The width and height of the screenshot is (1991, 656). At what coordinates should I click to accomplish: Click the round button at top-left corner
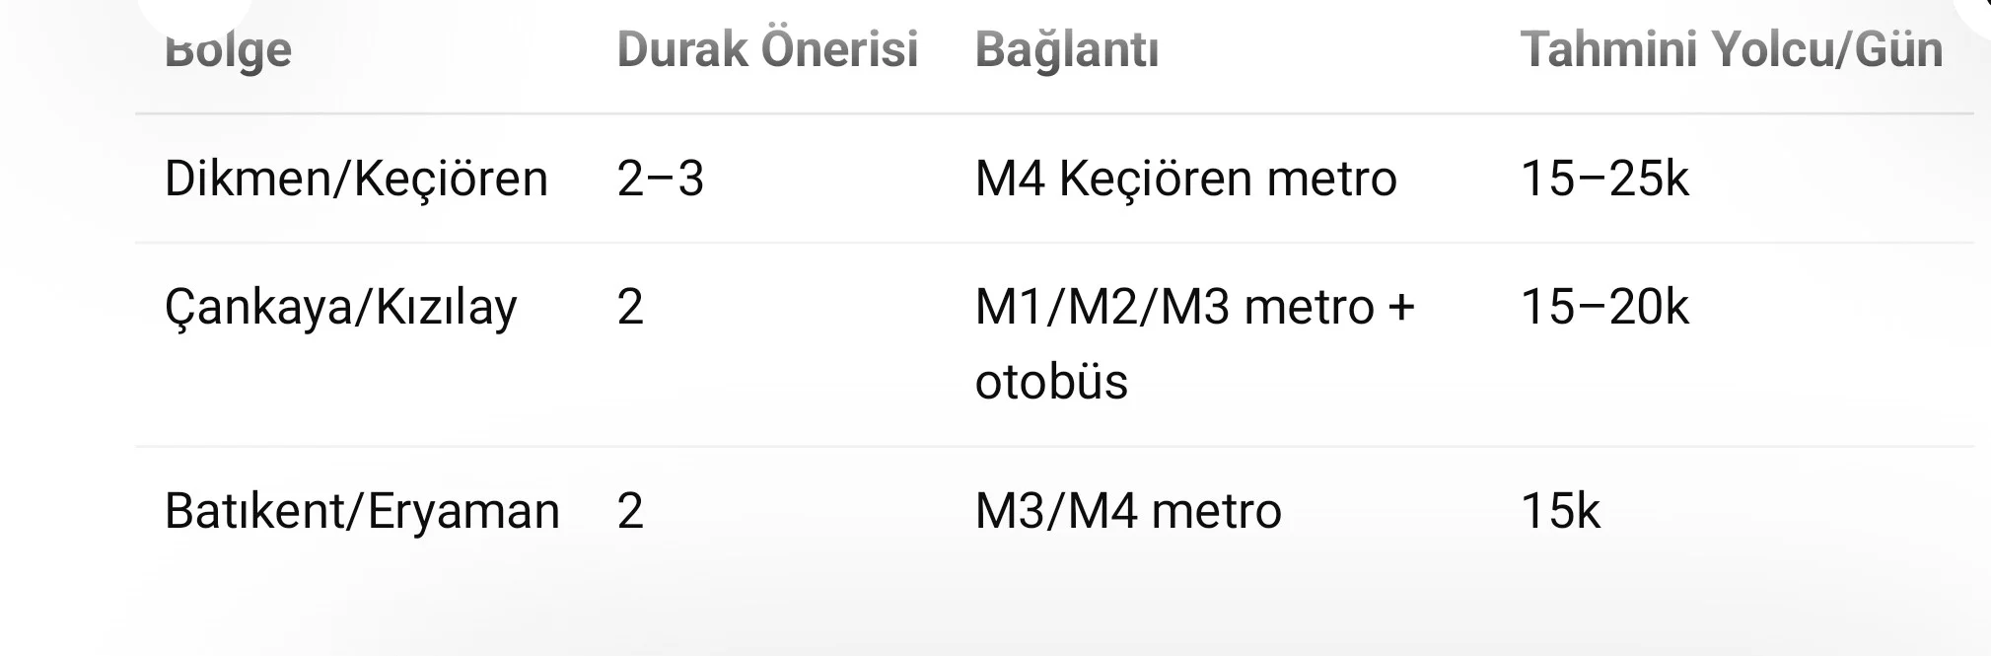193,10
